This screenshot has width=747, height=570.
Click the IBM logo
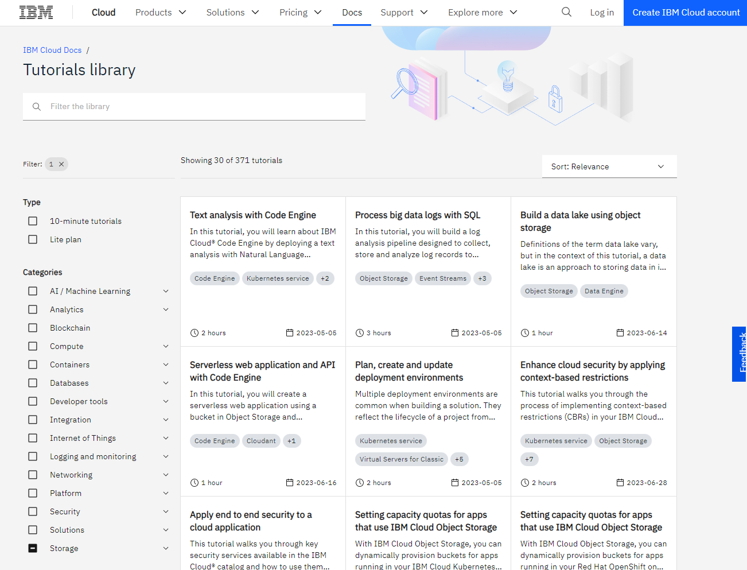36,13
